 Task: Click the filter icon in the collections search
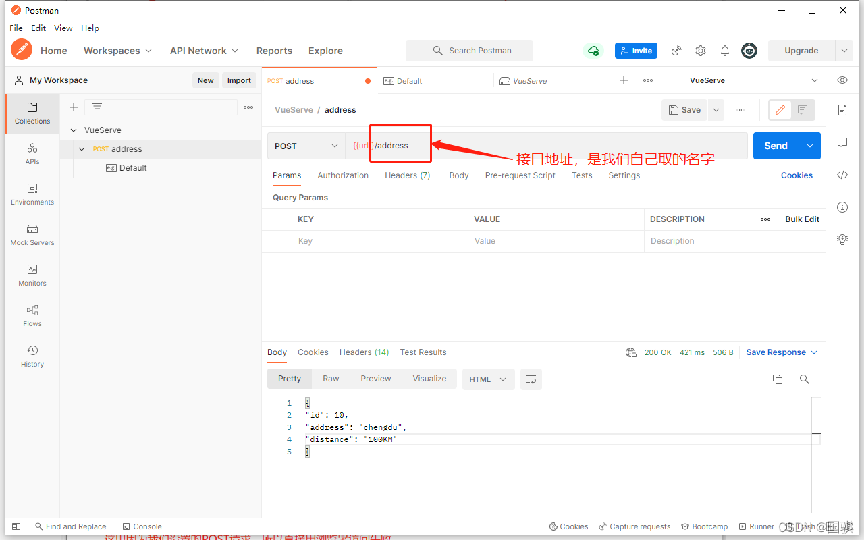pos(97,107)
